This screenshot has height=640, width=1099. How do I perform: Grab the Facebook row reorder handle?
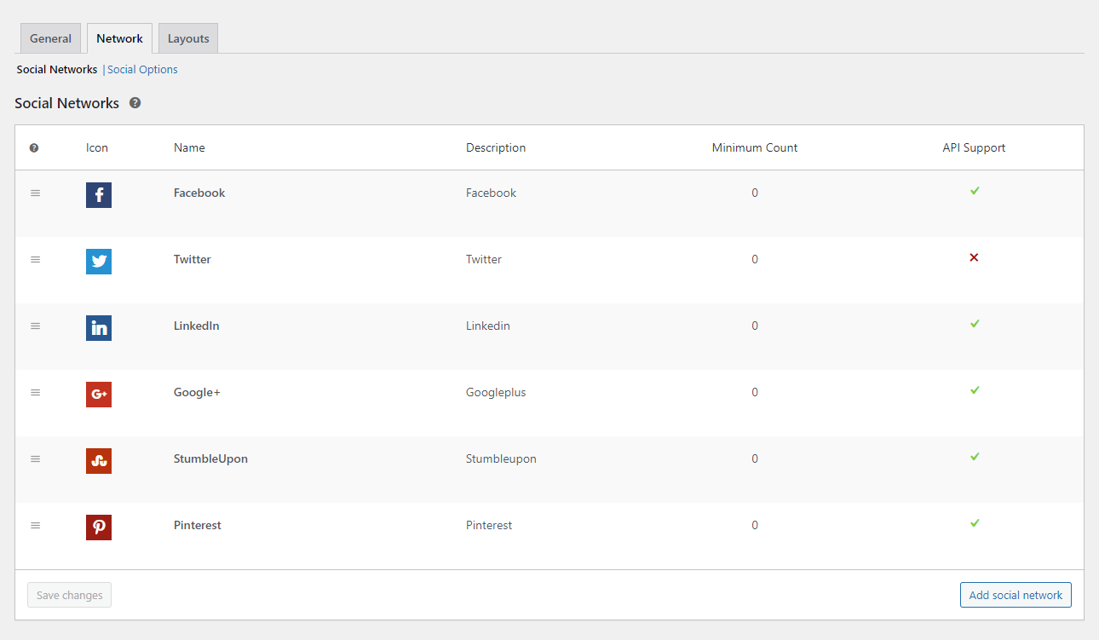pyautogui.click(x=35, y=193)
